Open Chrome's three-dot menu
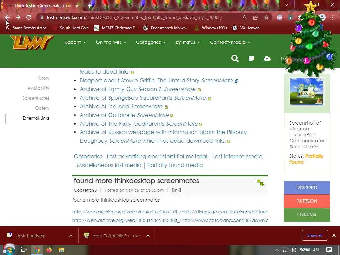 (333, 17)
